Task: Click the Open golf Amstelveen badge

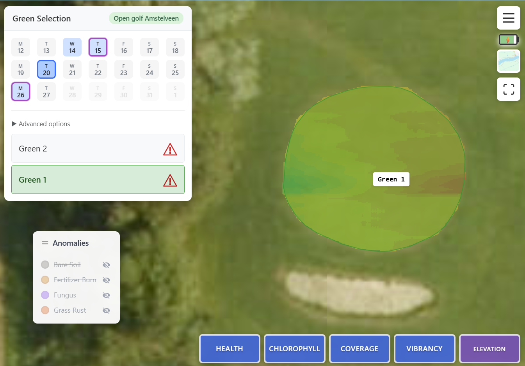Action: click(x=146, y=18)
